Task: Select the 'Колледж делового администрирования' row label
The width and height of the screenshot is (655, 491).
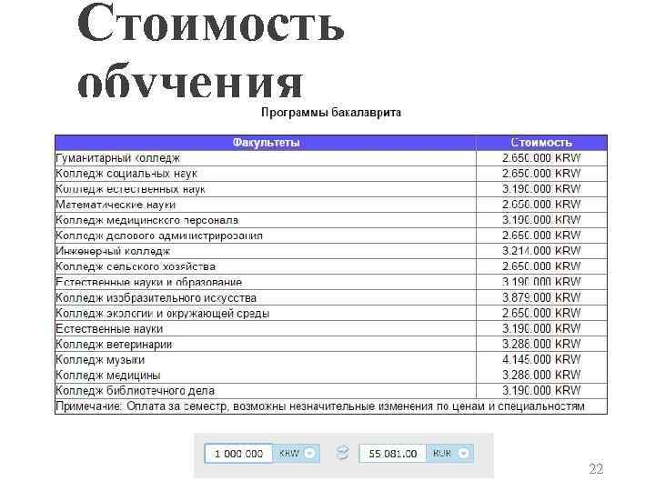Action: [159, 235]
